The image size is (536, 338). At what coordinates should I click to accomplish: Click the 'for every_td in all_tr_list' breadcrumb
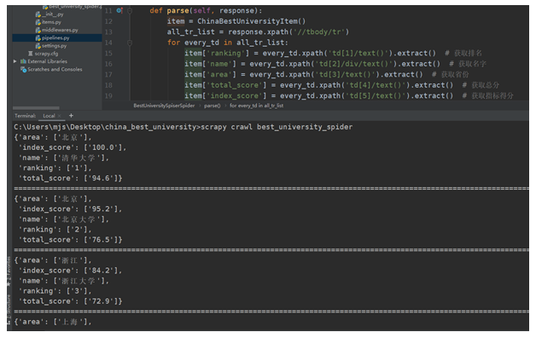(x=256, y=106)
